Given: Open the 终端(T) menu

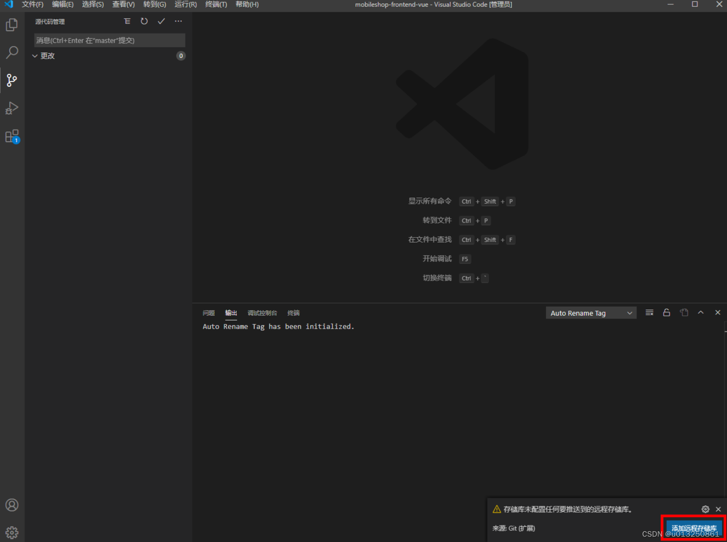Looking at the screenshot, I should point(216,4).
